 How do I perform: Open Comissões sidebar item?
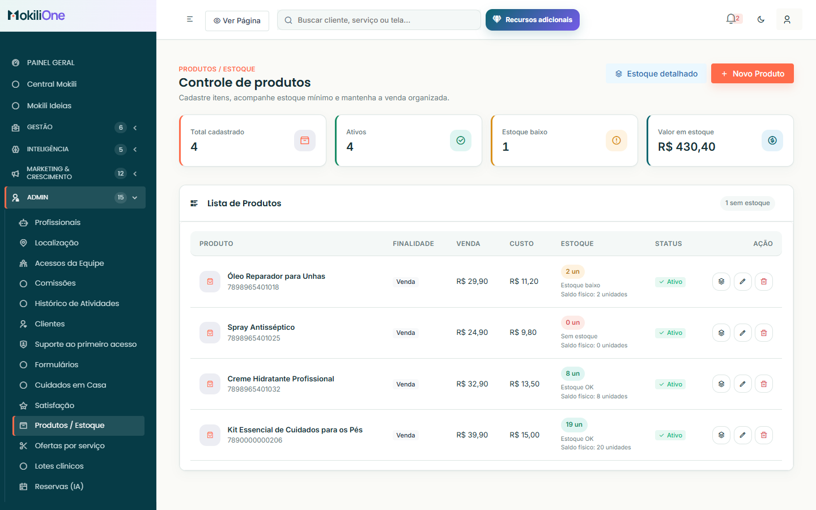tap(78, 283)
